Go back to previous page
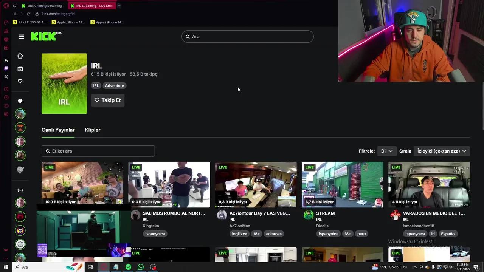 (15, 14)
